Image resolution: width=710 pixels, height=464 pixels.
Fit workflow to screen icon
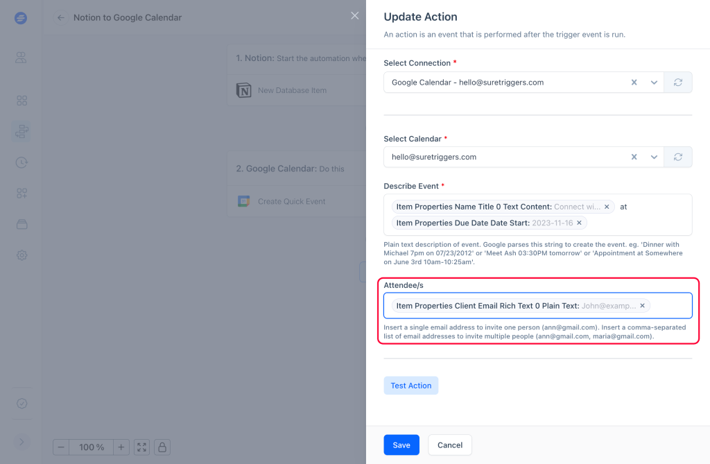141,447
